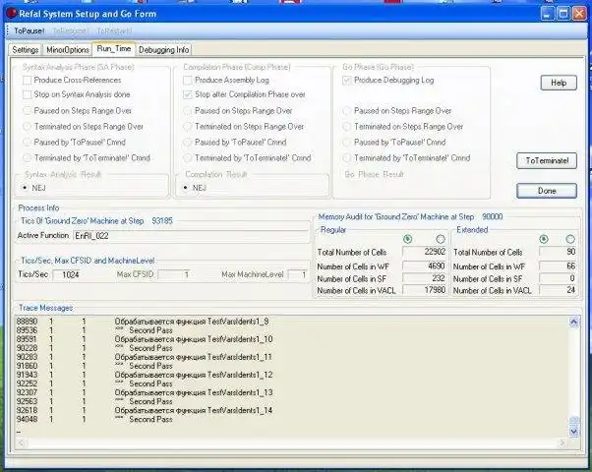Click Regular Number of Cells in WF value 4690
This screenshot has width=592, height=472.
425,266
